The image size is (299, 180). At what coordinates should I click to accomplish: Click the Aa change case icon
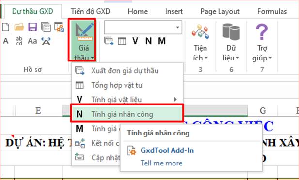tap(32, 41)
